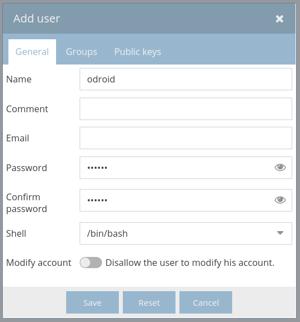Click the 'Email' label
The image size is (300, 322).
click(17, 138)
